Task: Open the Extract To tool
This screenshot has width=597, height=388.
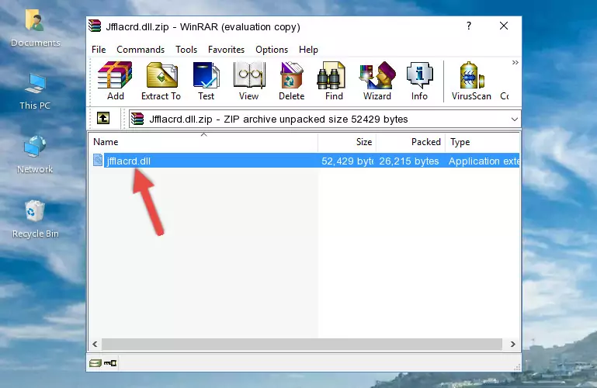Action: (161, 81)
